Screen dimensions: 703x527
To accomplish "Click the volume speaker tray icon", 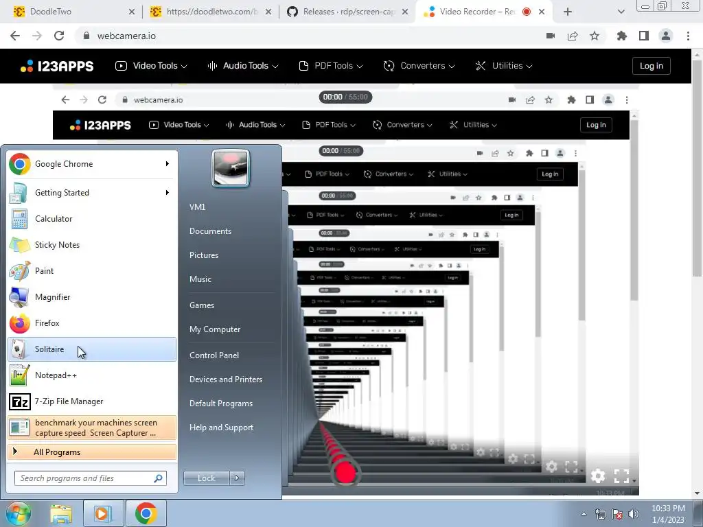I will [634, 515].
